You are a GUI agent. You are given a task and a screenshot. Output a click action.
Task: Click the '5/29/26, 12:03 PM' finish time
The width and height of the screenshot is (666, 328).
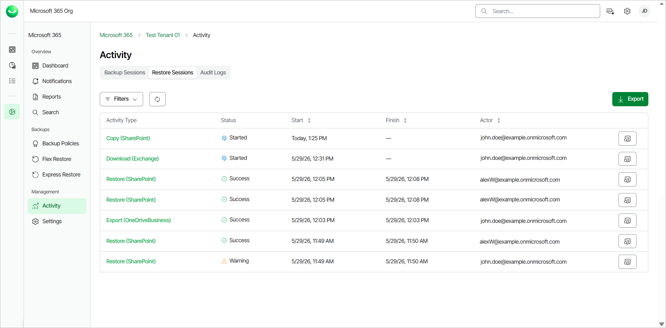tap(407, 220)
